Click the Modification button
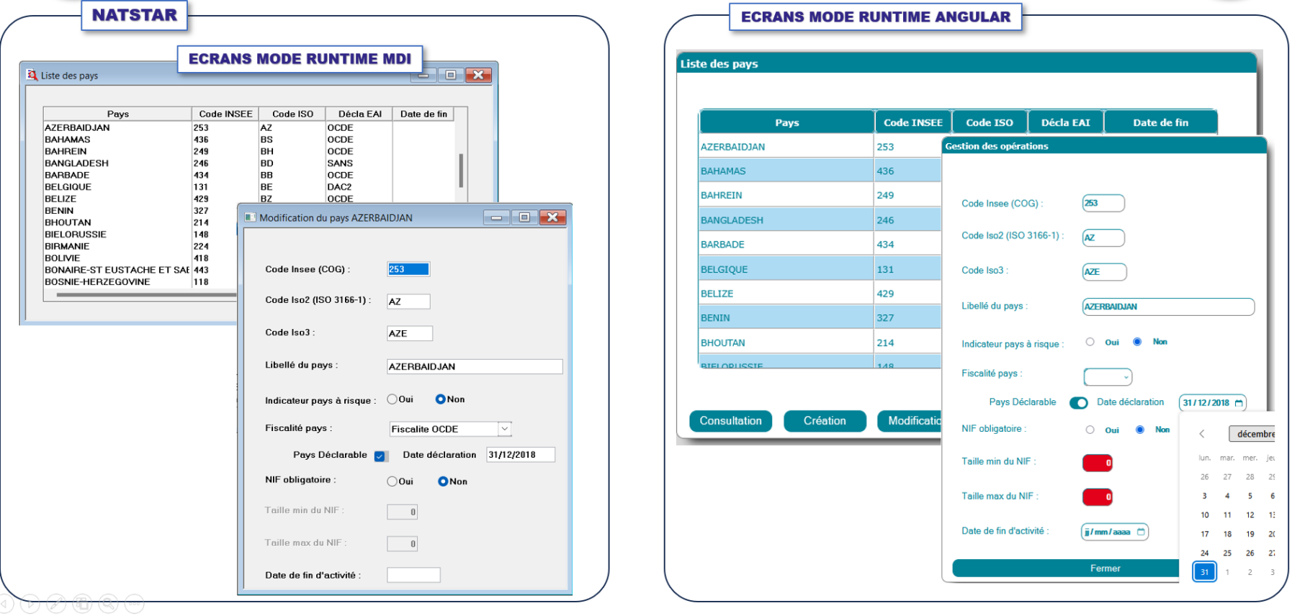The image size is (1292, 616). coord(910,421)
